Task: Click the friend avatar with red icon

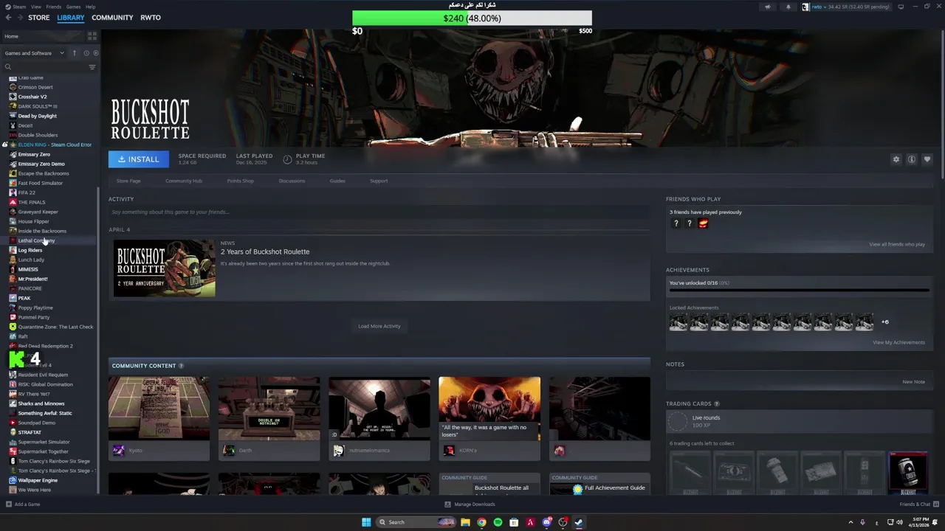Action: 703,223
